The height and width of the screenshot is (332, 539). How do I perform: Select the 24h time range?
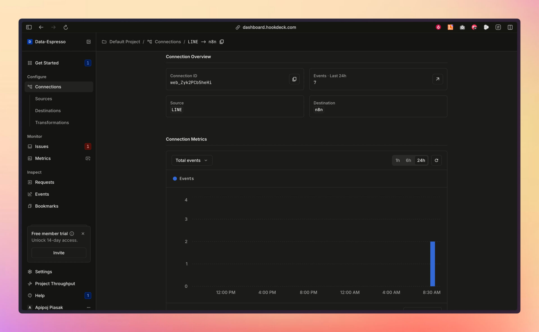click(421, 160)
